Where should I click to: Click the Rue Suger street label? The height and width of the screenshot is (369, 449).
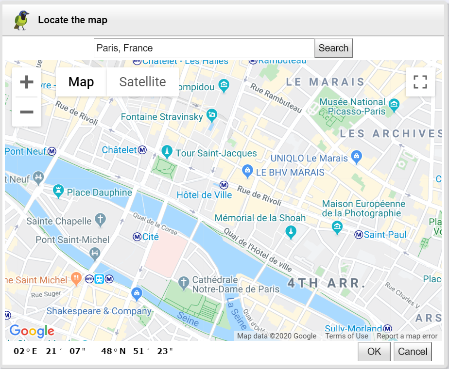click(x=46, y=294)
